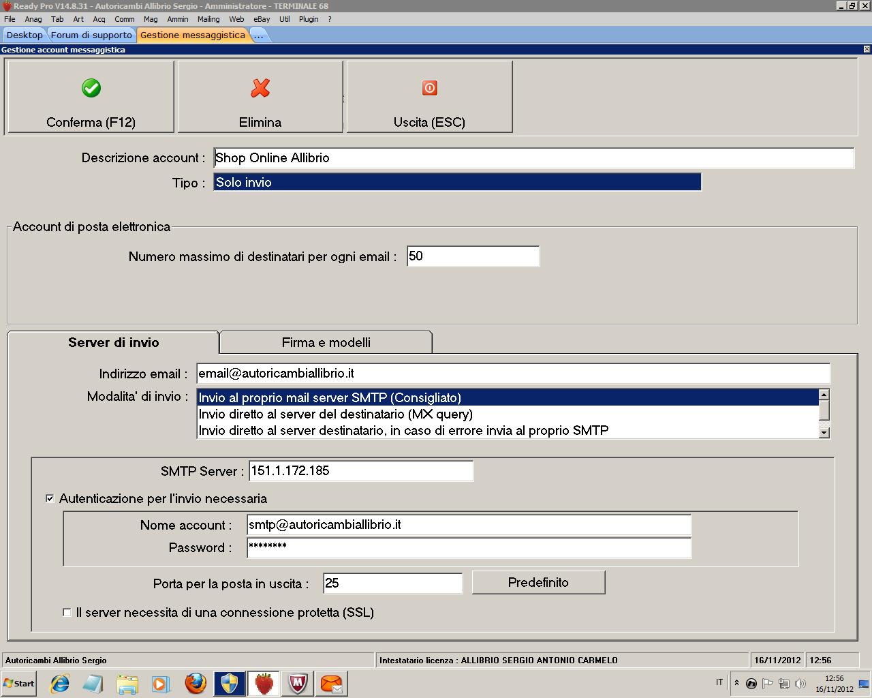Click the Elimina button
The height and width of the screenshot is (698, 872).
click(x=260, y=97)
